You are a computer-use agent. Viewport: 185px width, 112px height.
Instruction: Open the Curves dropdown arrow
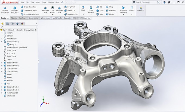click(x=132, y=15)
